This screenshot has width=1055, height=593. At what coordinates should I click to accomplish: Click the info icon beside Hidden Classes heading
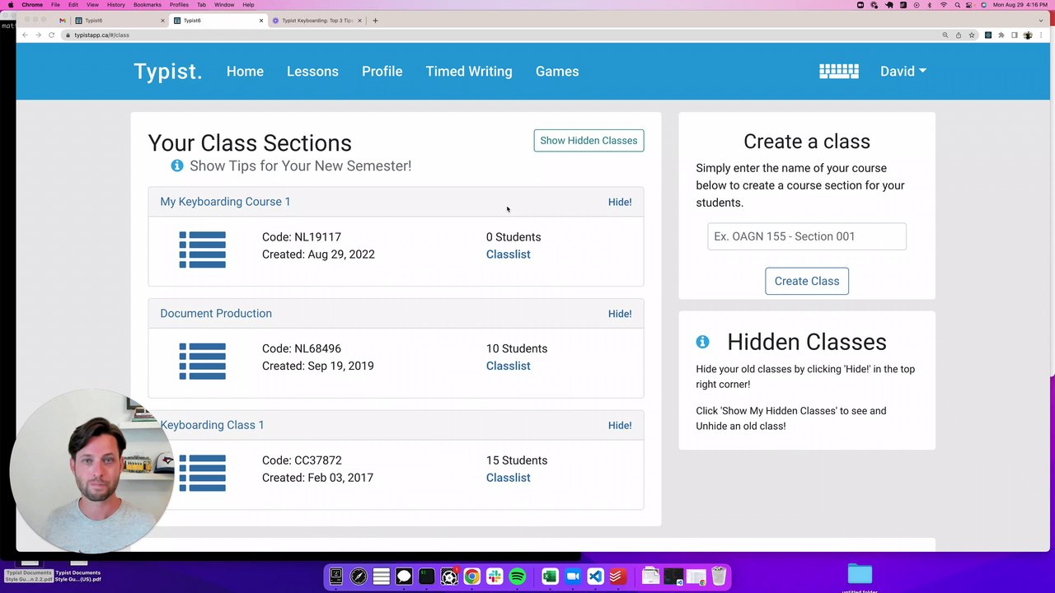pos(702,342)
